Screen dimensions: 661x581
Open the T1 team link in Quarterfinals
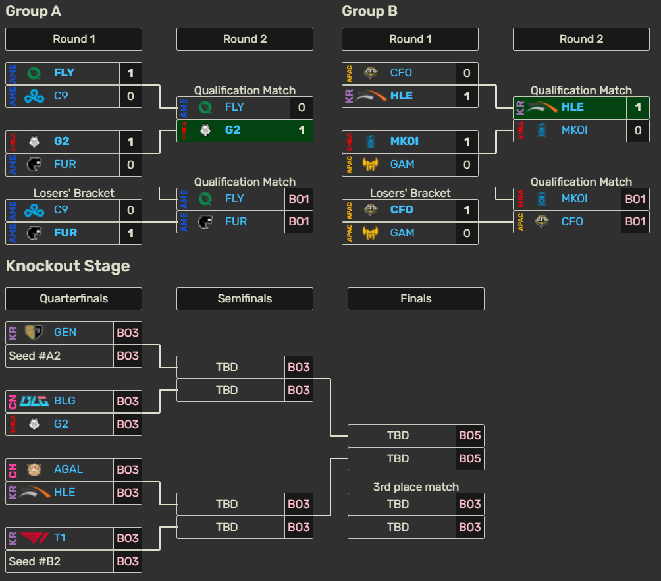click(x=60, y=538)
